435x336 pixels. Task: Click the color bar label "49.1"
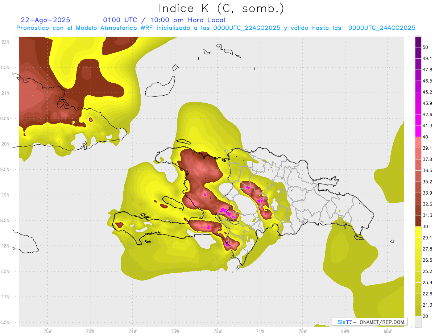427,58
